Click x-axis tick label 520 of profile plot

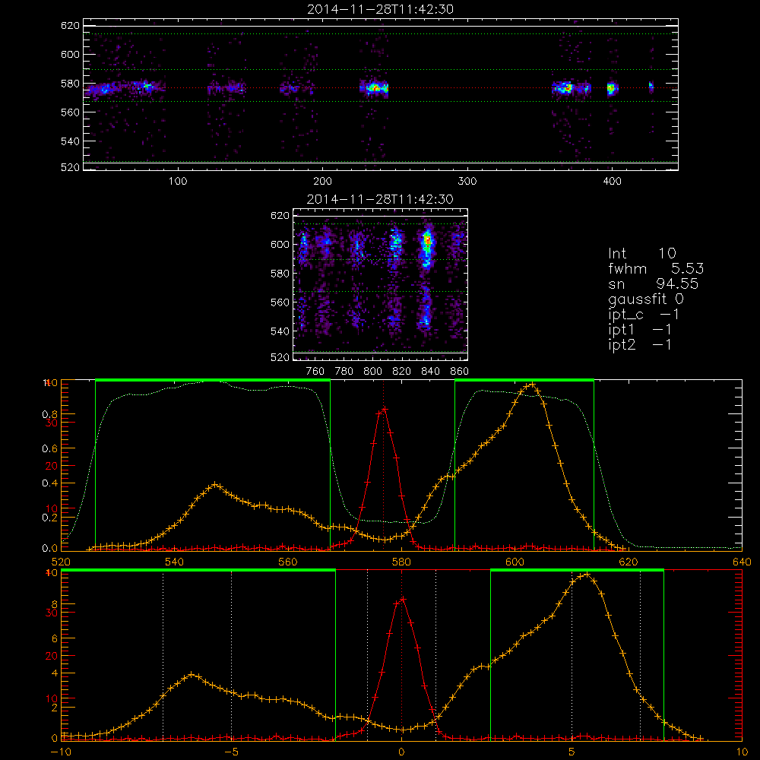(61, 562)
